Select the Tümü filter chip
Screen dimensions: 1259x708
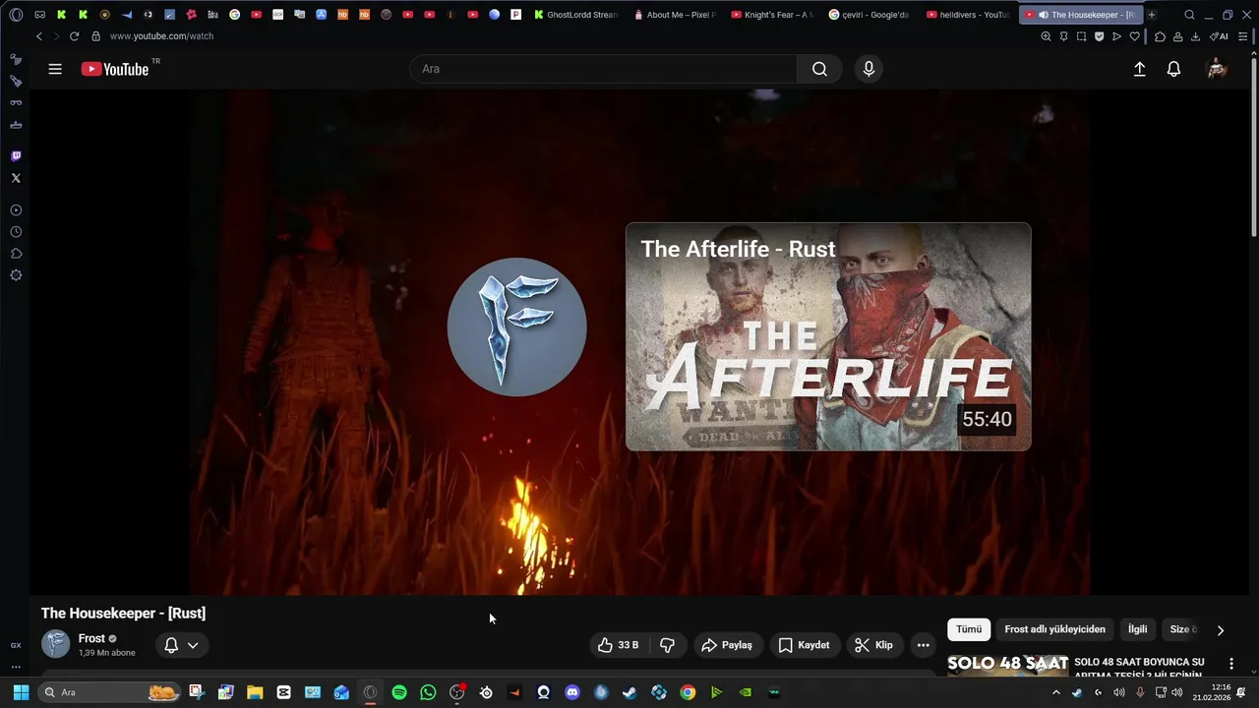click(969, 629)
